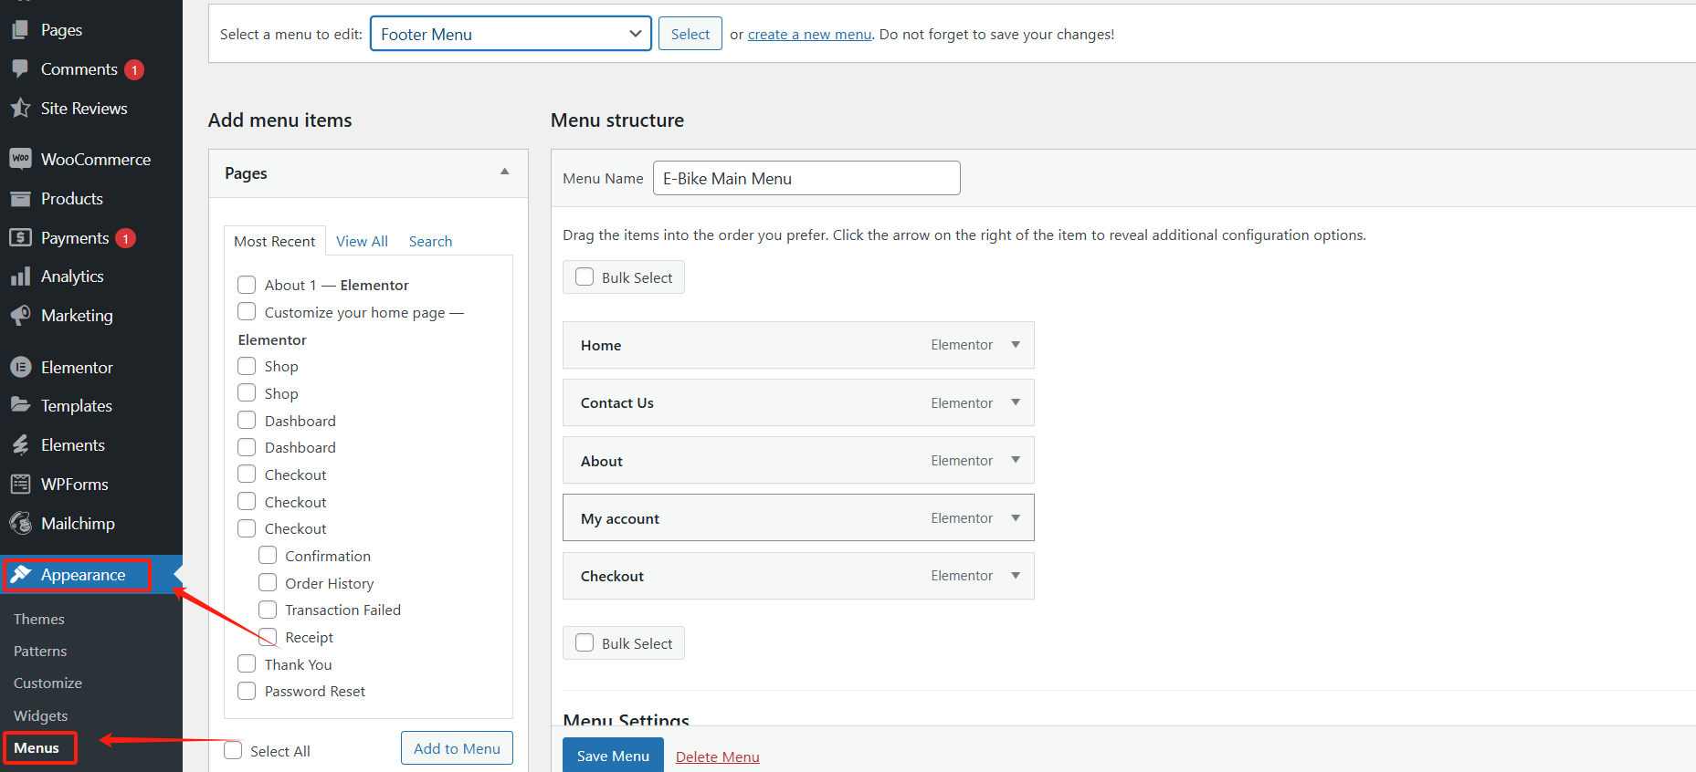Click the Site Reviews star icon

(x=20, y=108)
